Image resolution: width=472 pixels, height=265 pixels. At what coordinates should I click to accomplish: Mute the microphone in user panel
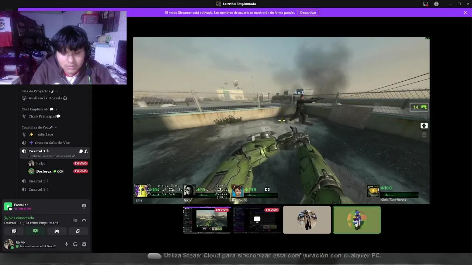(x=66, y=244)
